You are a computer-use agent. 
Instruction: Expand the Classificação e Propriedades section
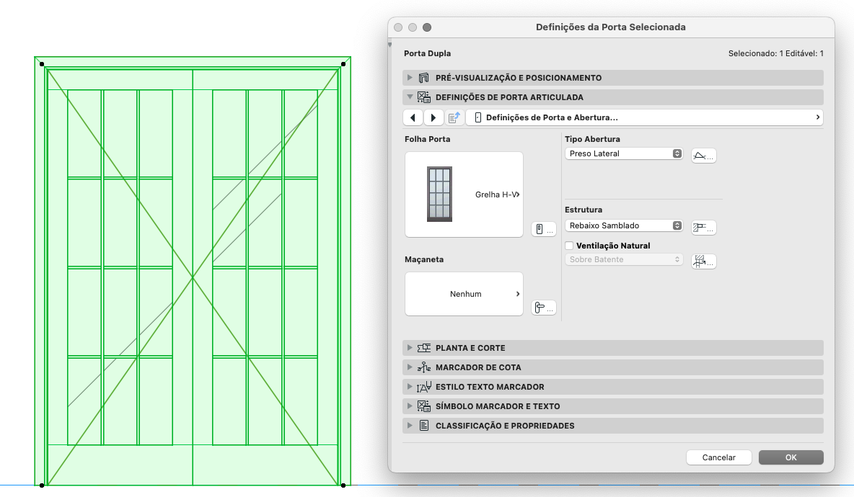pyautogui.click(x=410, y=426)
